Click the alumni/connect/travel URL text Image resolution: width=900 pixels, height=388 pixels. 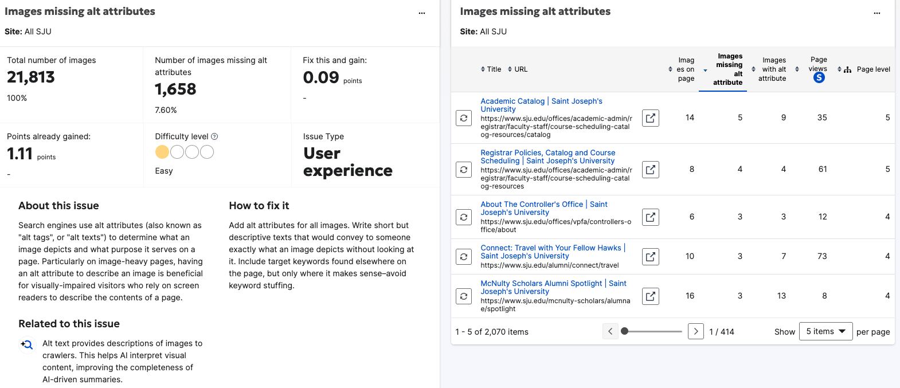point(550,265)
